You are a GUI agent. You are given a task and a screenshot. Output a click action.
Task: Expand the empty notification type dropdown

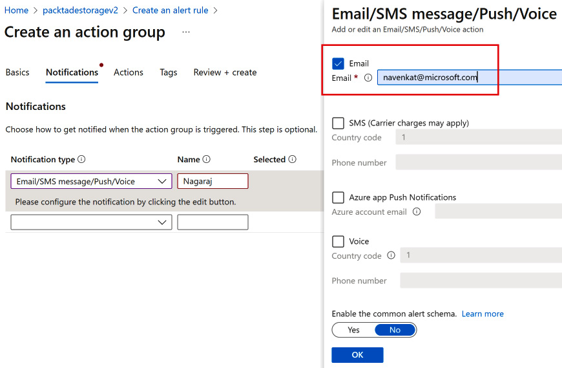point(91,222)
